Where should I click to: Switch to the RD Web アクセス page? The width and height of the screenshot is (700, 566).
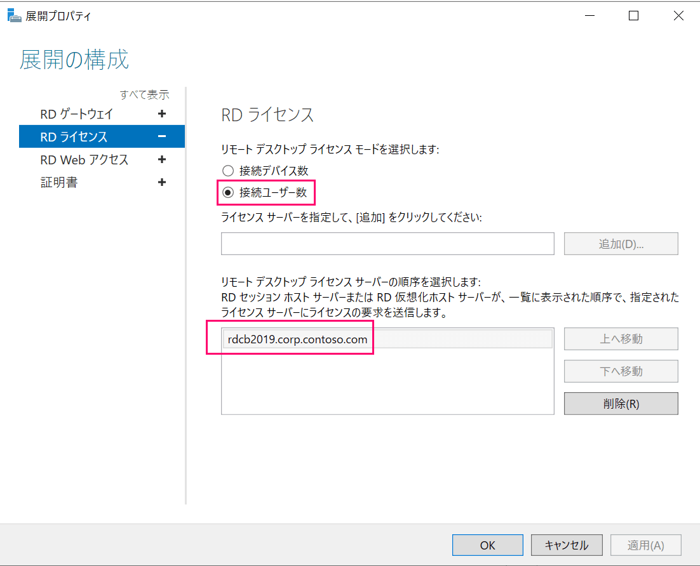pyautogui.click(x=84, y=159)
